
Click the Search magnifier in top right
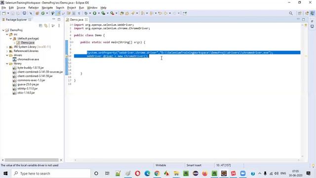click(291, 13)
